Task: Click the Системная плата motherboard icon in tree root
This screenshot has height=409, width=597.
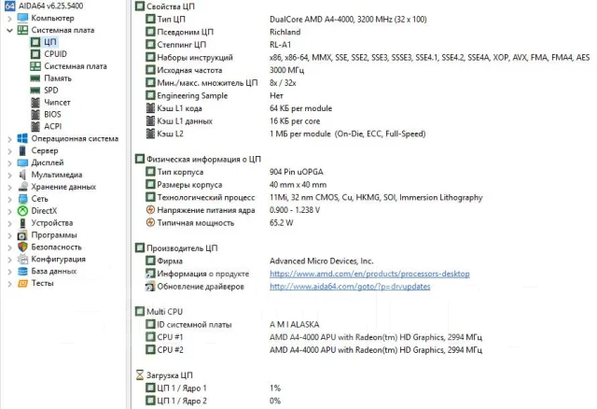Action: pyautogui.click(x=22, y=30)
